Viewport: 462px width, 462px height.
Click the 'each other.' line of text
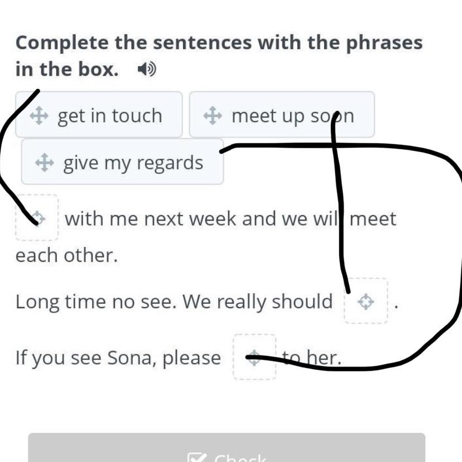(66, 255)
